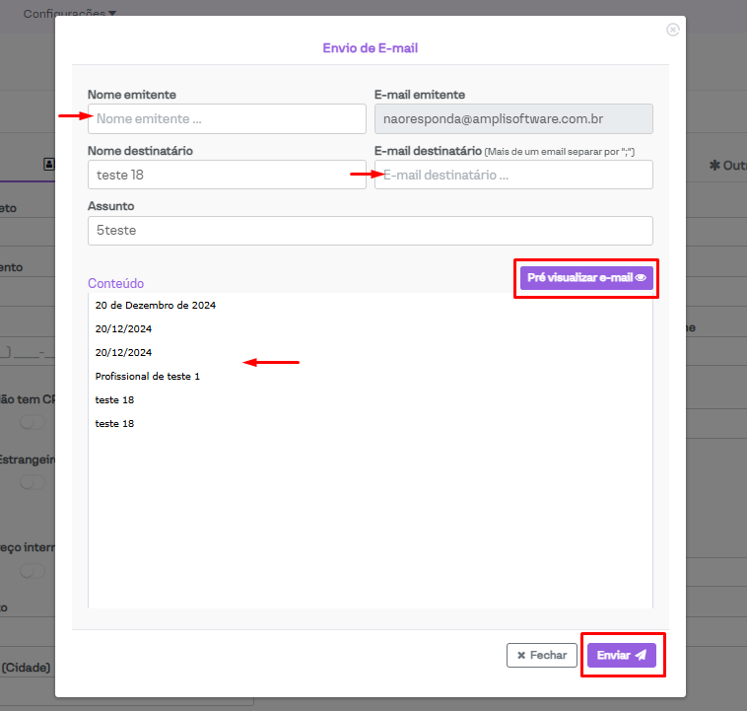
Task: Focus the Nome destinatário field
Action: click(227, 176)
